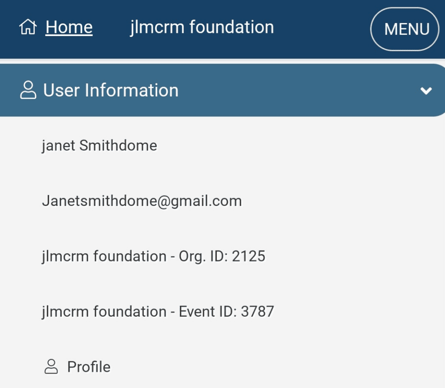The width and height of the screenshot is (445, 388).
Task: Click jlmcrm foundation text in Event ID row
Action: [104, 312]
